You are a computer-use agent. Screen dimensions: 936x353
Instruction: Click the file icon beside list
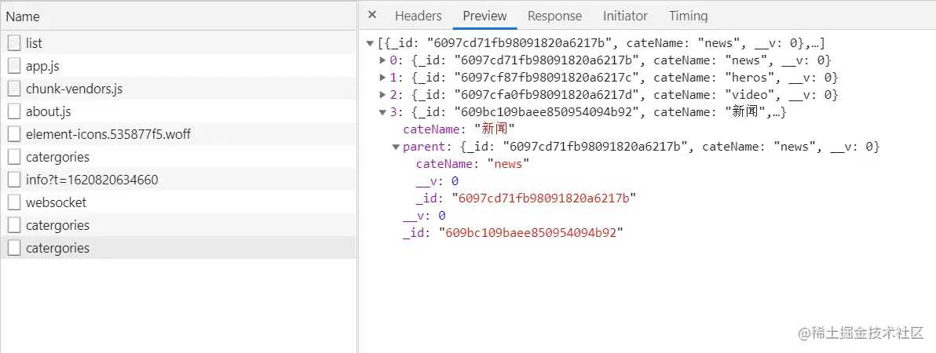click(x=14, y=43)
